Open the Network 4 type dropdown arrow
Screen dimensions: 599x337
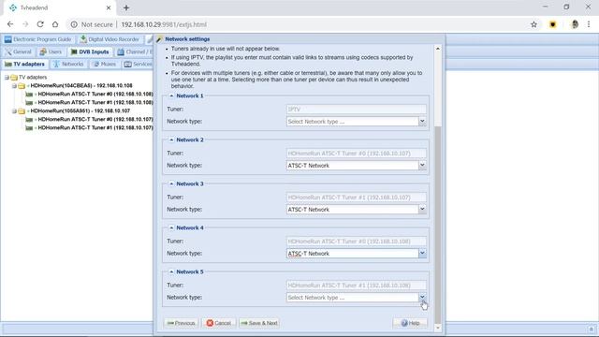pyautogui.click(x=422, y=254)
